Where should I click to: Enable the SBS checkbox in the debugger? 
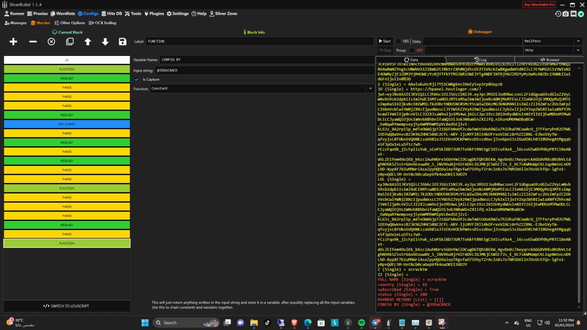click(x=399, y=41)
